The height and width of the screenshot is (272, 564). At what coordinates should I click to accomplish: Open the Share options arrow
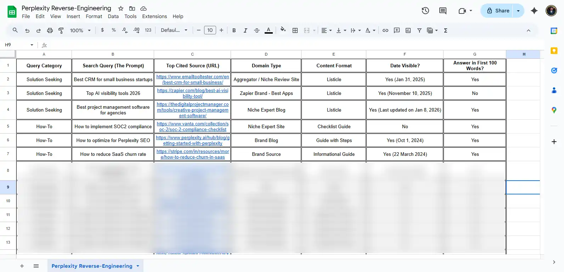[518, 11]
